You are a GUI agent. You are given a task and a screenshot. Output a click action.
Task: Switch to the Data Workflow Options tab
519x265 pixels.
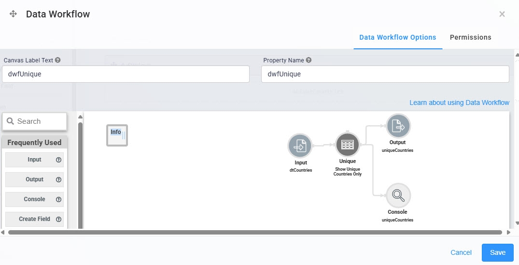point(397,38)
